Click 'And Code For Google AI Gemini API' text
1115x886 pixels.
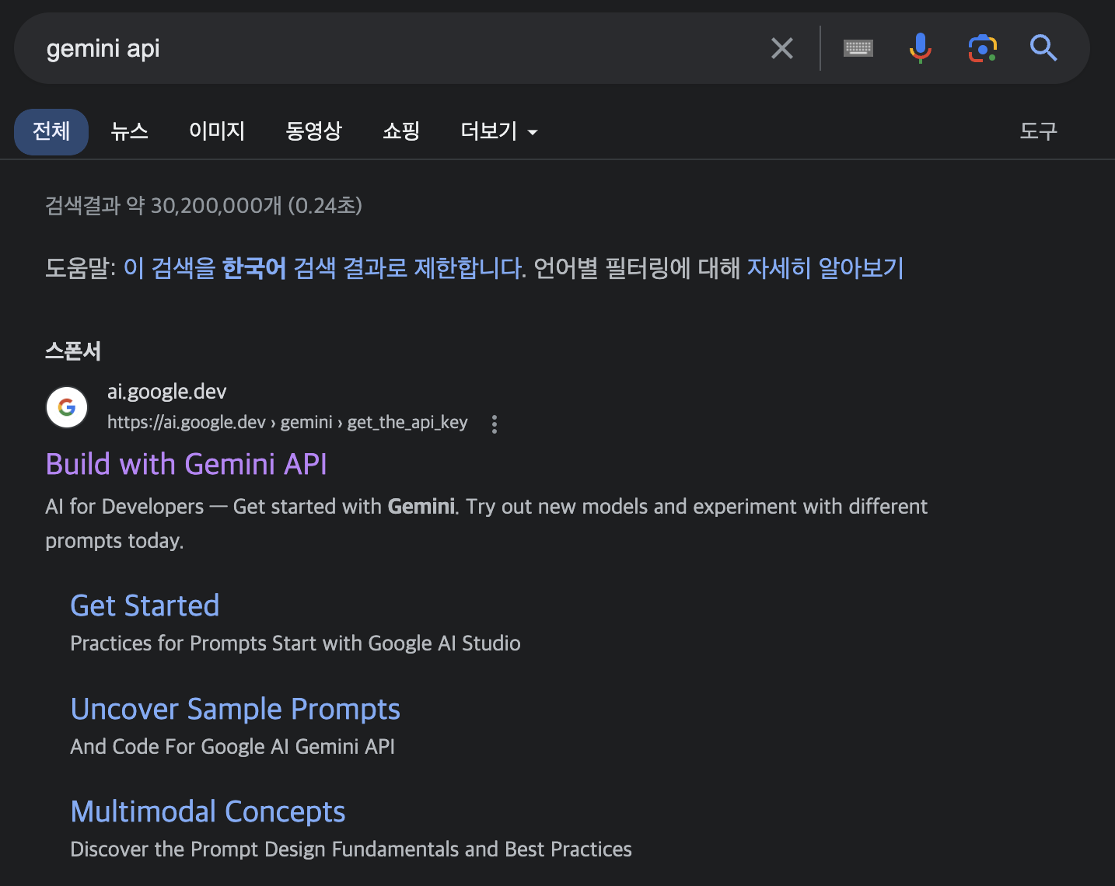click(x=232, y=747)
